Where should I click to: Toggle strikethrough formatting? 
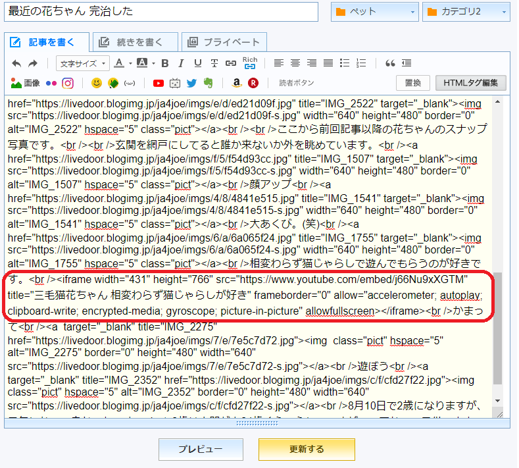[214, 63]
